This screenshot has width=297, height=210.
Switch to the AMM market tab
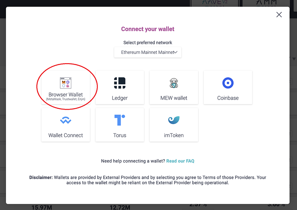(267, 3)
